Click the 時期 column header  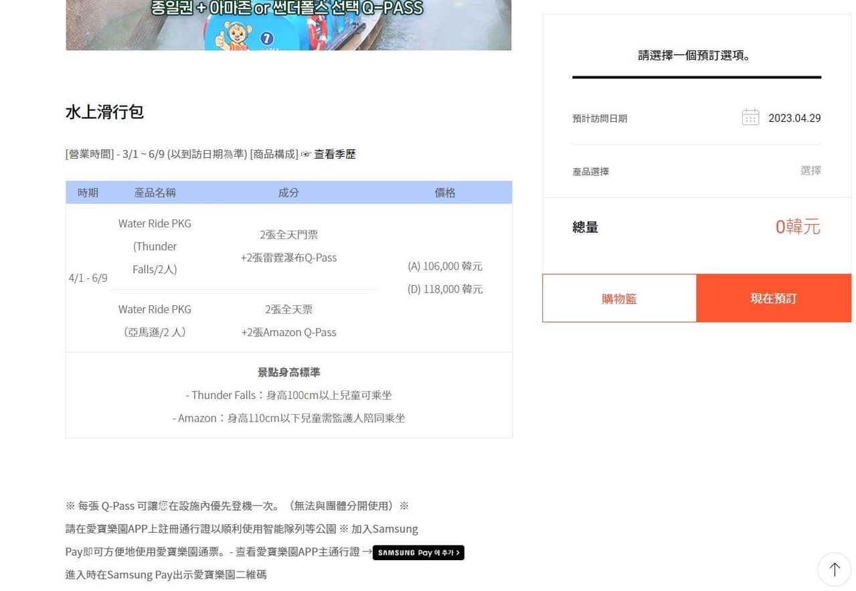pos(88,193)
